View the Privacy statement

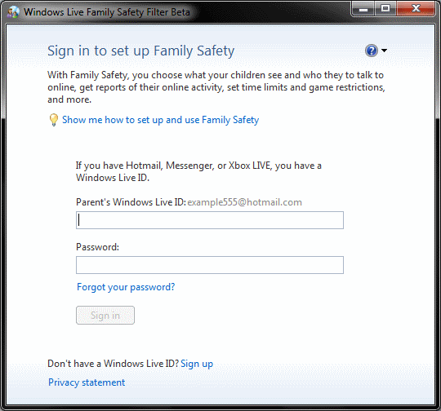[87, 382]
